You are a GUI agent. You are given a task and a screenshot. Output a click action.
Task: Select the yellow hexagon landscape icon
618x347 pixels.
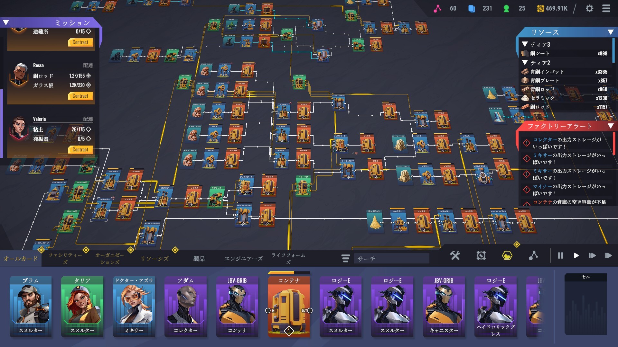click(x=507, y=256)
